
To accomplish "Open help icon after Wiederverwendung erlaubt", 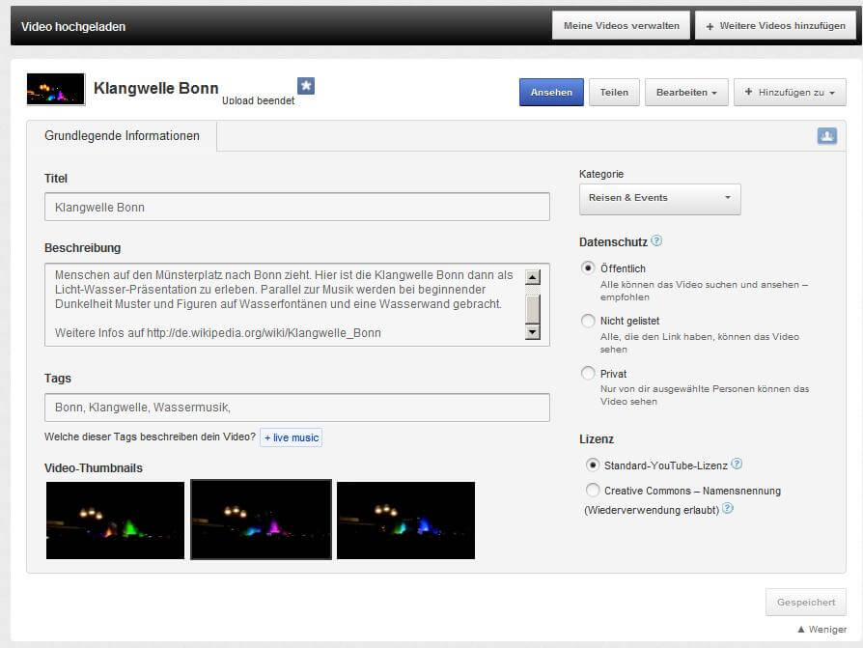I will coord(727,508).
